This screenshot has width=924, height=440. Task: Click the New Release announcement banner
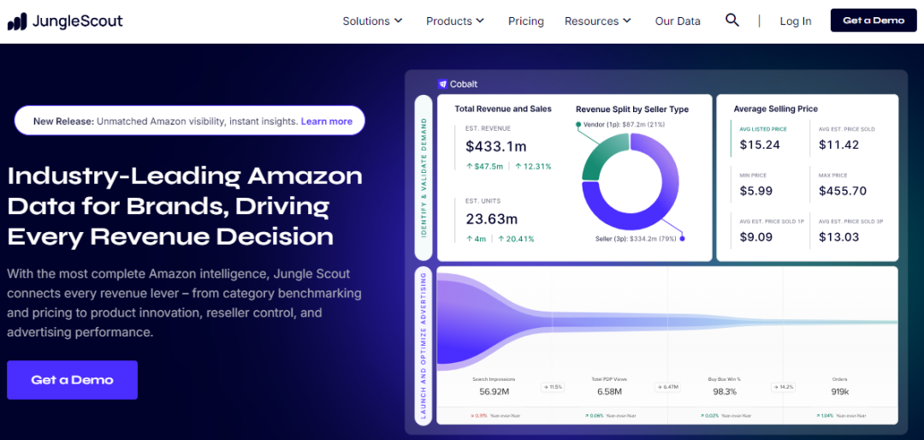click(190, 121)
